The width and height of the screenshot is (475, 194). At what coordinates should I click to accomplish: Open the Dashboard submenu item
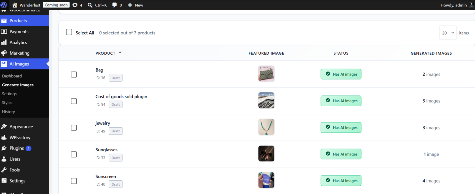click(12, 76)
